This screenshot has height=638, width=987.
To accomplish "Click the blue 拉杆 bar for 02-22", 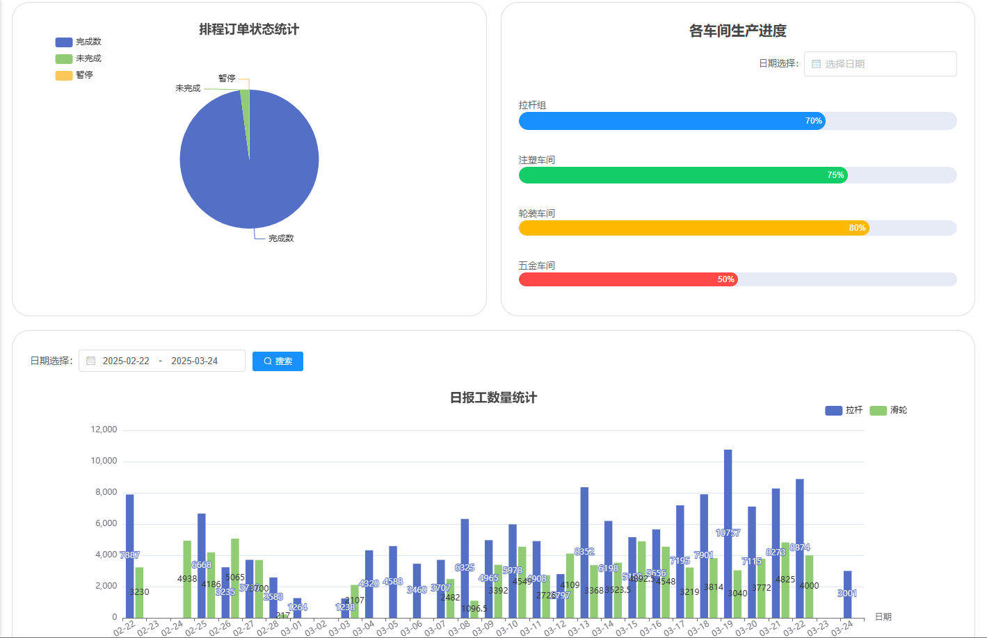I will tap(129, 556).
